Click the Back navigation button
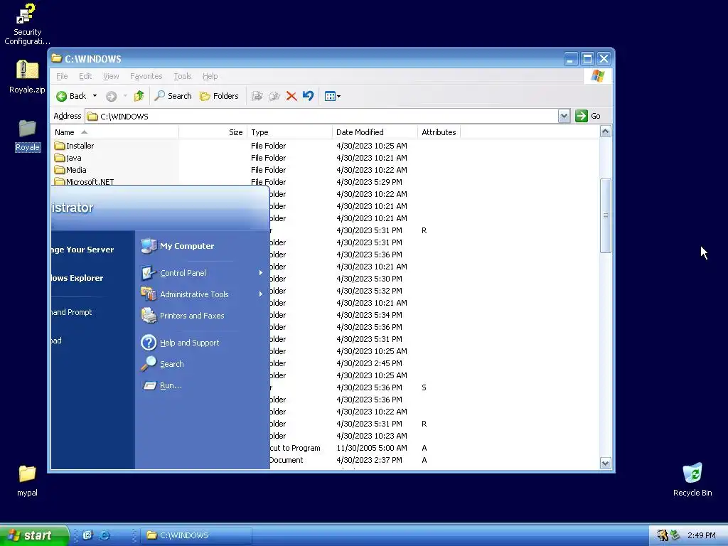 tap(72, 96)
